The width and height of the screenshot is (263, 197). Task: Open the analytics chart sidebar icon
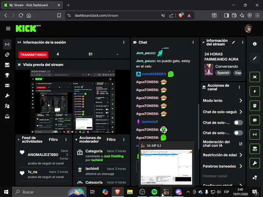click(x=7, y=65)
